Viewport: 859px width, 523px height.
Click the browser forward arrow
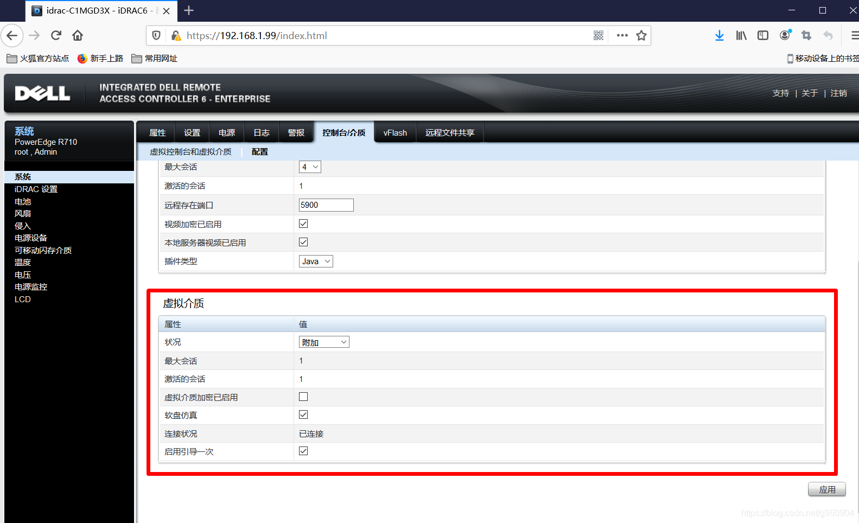[x=34, y=36]
